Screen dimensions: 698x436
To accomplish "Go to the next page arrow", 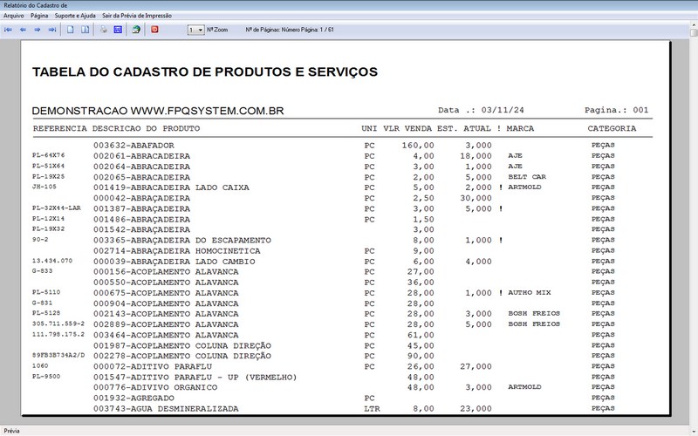I will [x=38, y=30].
